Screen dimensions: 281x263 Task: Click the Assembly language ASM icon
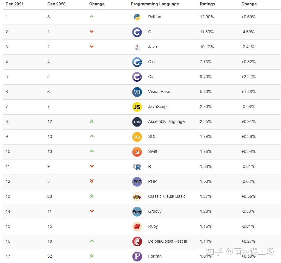click(x=137, y=122)
